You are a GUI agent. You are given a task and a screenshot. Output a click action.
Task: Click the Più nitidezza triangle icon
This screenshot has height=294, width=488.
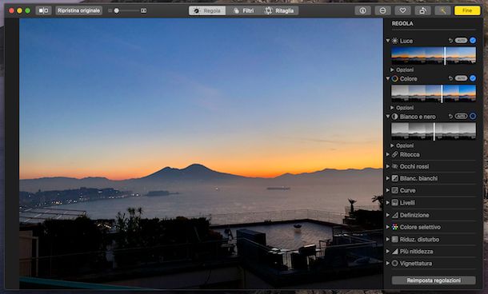pos(395,251)
